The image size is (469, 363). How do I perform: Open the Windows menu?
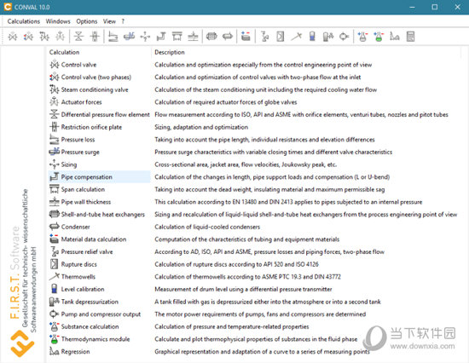58,21
